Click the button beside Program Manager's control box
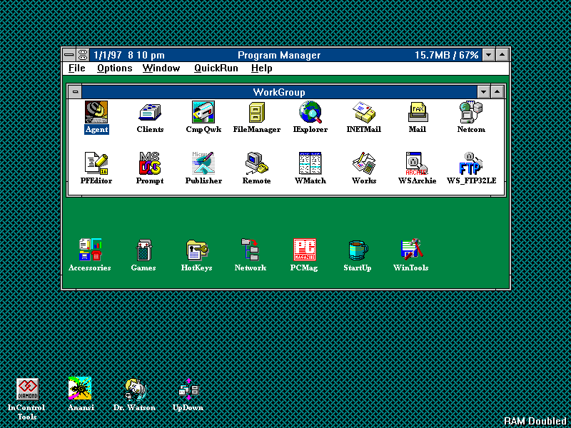The height and width of the screenshot is (428, 571). click(x=83, y=56)
